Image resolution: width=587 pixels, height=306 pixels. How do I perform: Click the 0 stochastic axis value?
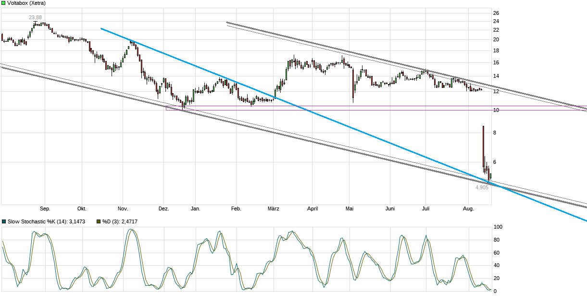click(x=495, y=291)
